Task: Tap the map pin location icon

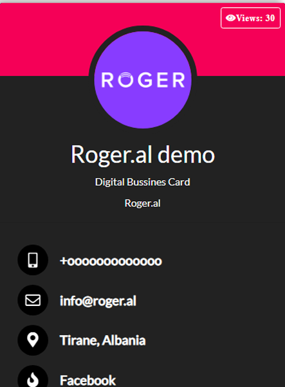Action: pos(33,340)
